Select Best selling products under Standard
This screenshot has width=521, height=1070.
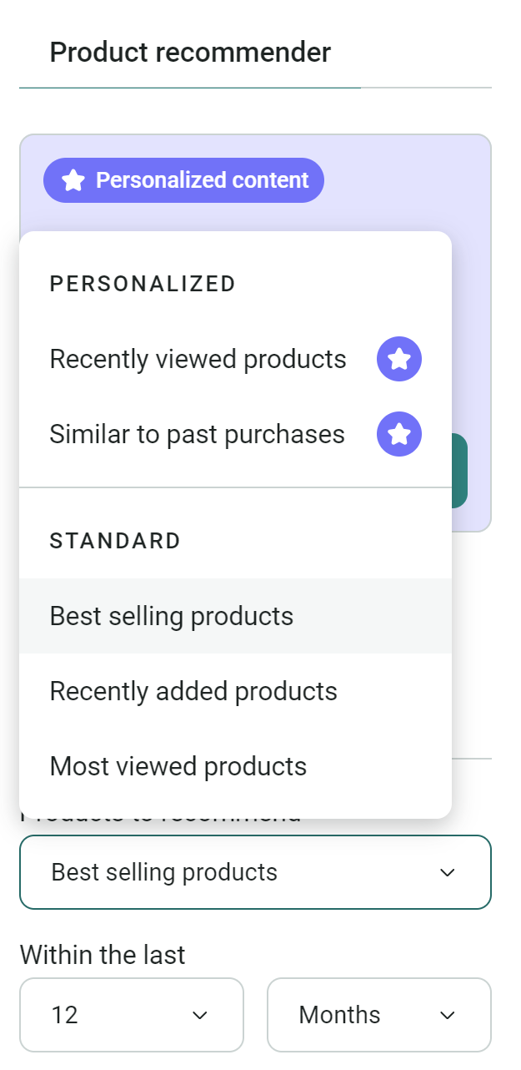[172, 616]
